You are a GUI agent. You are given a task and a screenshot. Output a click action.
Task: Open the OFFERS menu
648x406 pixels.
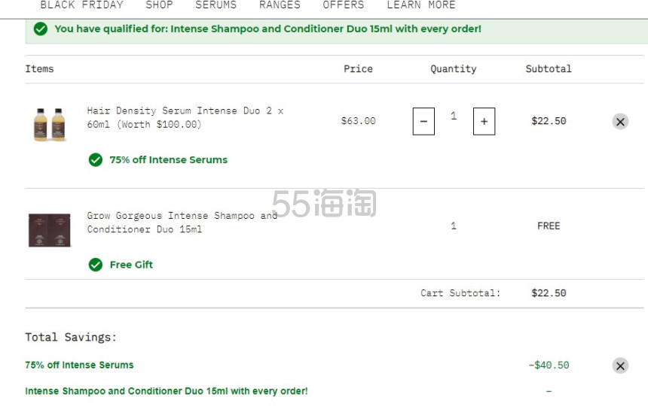point(344,5)
